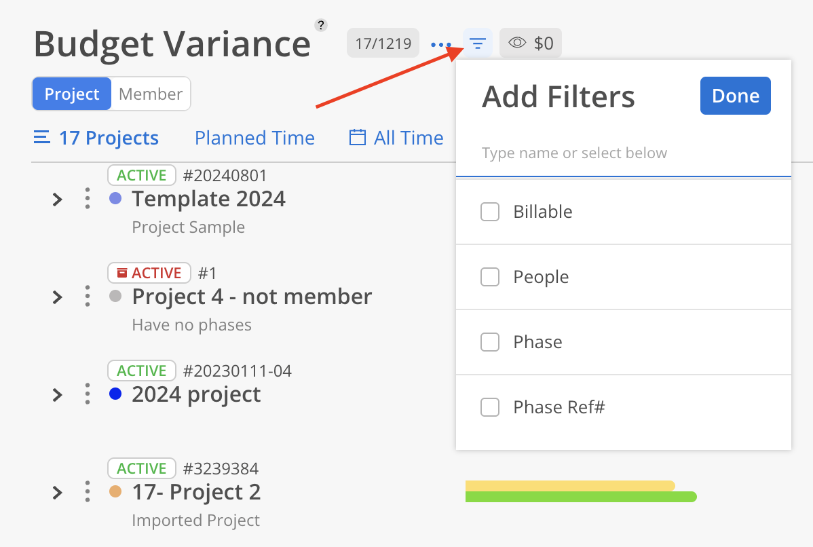Click the filter icon next to project count
This screenshot has width=813, height=547.
pos(478,44)
